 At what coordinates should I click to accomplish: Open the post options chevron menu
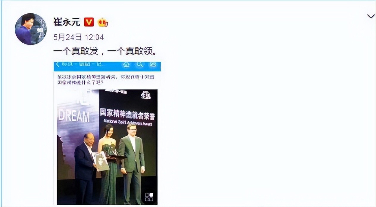[x=371, y=17]
